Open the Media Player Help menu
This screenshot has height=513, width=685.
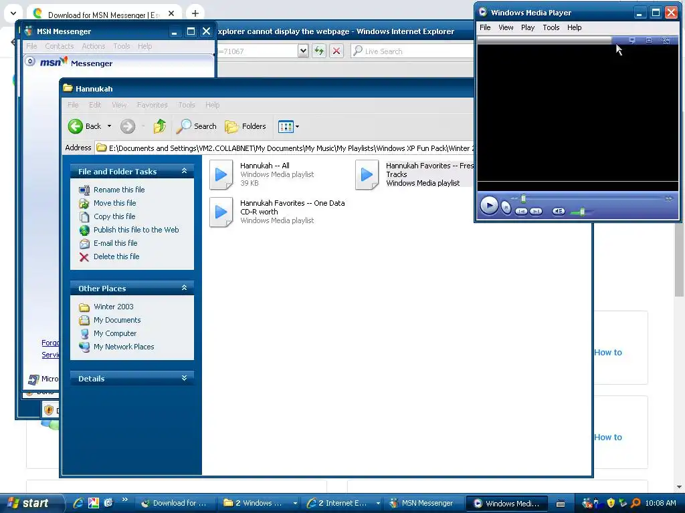[x=574, y=27]
